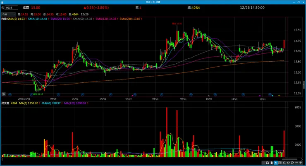This screenshot has height=166, width=306.
Task: Click the purple triangle marker near 12/01
Action: [260, 96]
